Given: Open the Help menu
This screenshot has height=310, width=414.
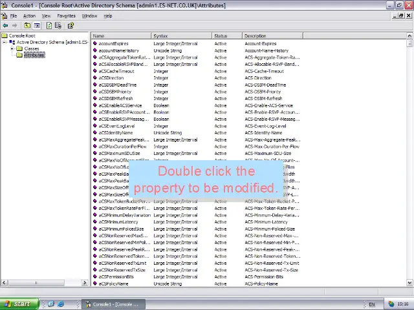Looking at the screenshot, I should (108, 15).
